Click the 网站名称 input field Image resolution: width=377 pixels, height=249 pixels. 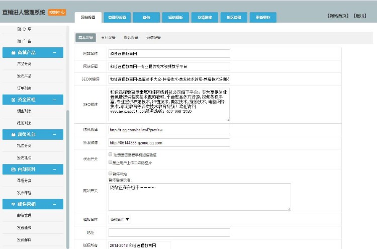coord(169,54)
